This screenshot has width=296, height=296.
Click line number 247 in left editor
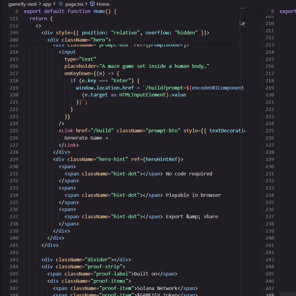[14, 289]
